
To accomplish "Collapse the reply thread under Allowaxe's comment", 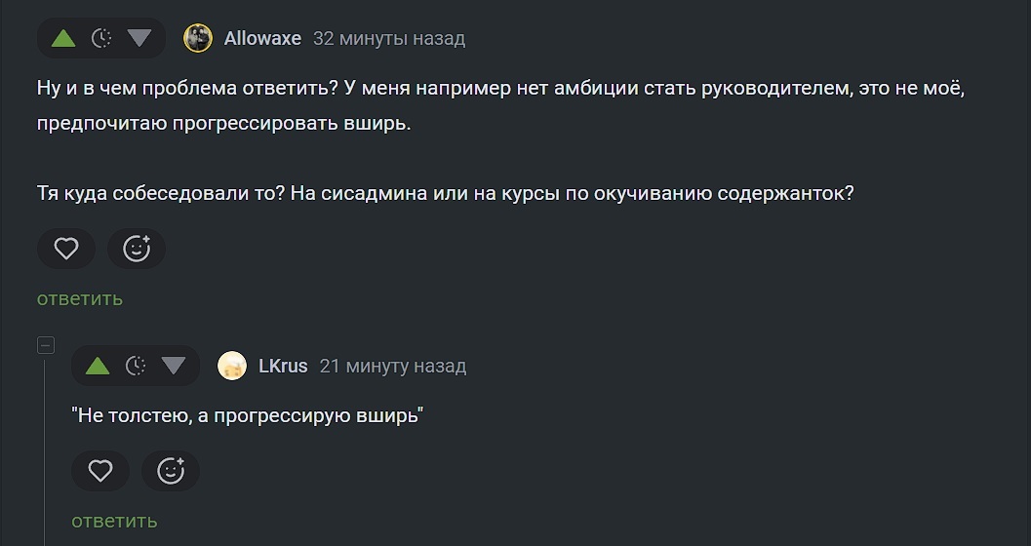I will (45, 345).
